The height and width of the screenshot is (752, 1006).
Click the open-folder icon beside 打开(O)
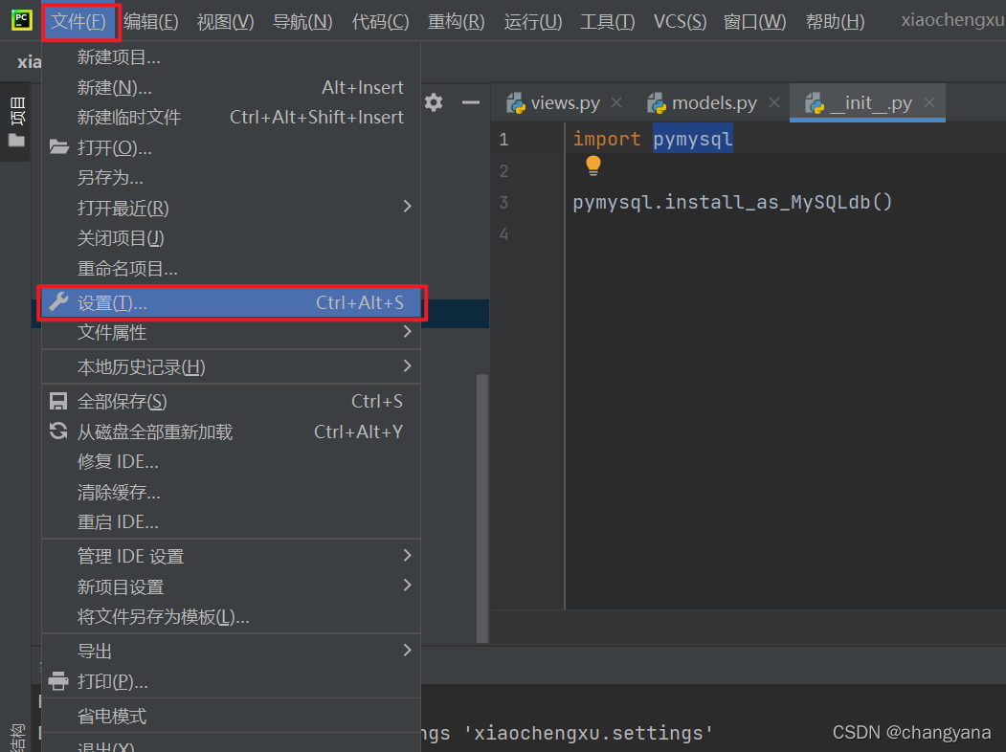(x=59, y=147)
